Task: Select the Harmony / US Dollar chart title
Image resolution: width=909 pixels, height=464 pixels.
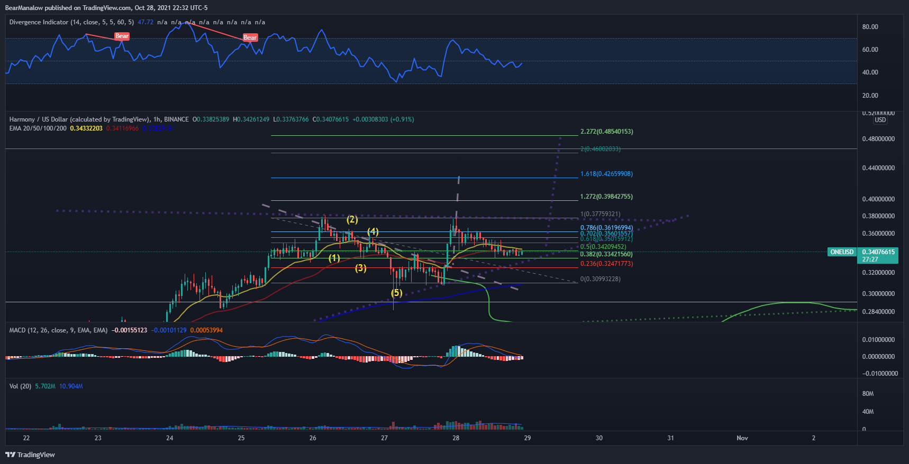Action: click(x=99, y=119)
